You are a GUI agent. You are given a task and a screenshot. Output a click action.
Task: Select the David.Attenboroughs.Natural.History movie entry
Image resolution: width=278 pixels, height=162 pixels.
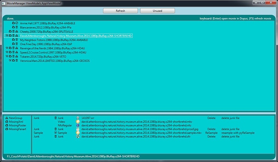click(76, 36)
